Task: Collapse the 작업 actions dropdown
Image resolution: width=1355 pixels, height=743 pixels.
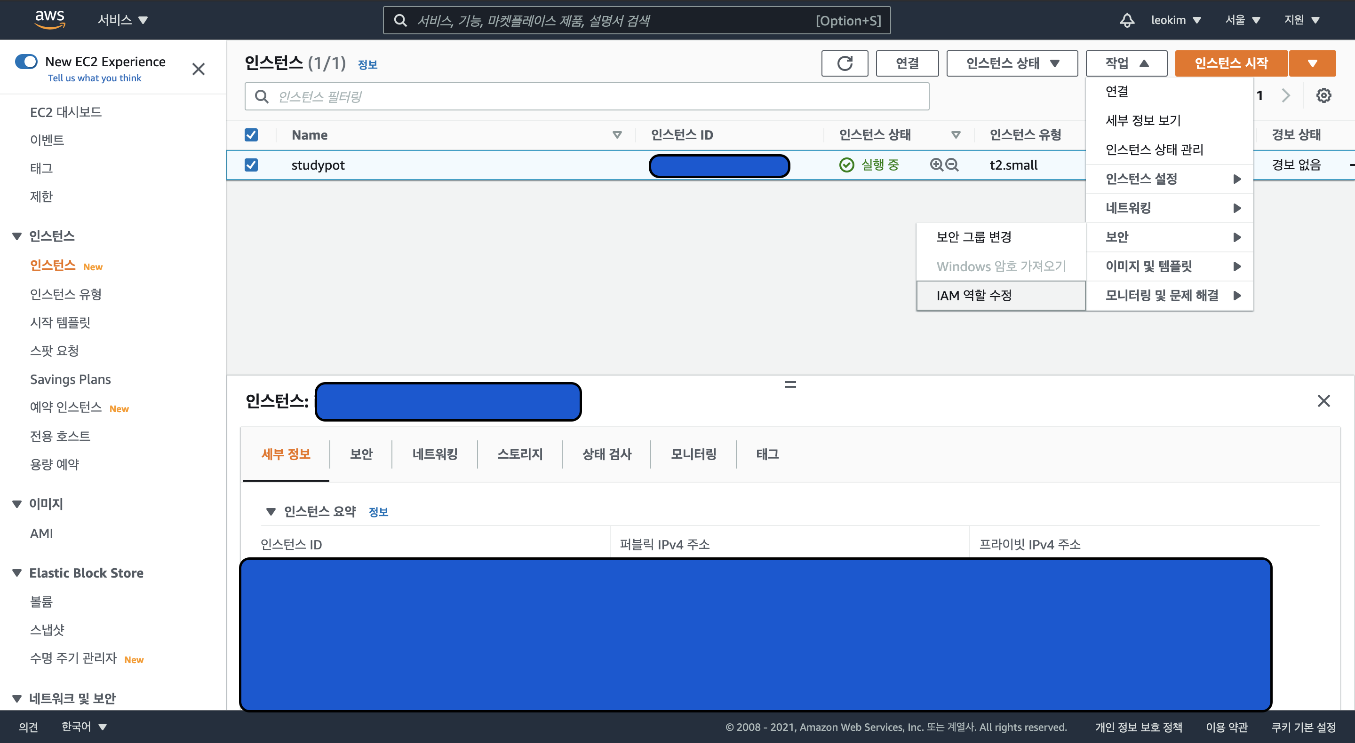Action: (x=1126, y=63)
